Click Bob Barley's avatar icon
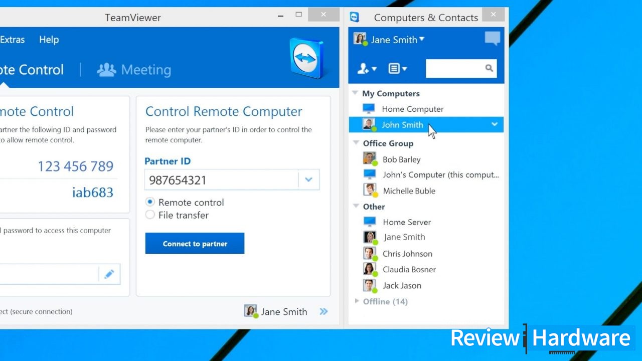Viewport: 642px width, 361px height. point(370,159)
